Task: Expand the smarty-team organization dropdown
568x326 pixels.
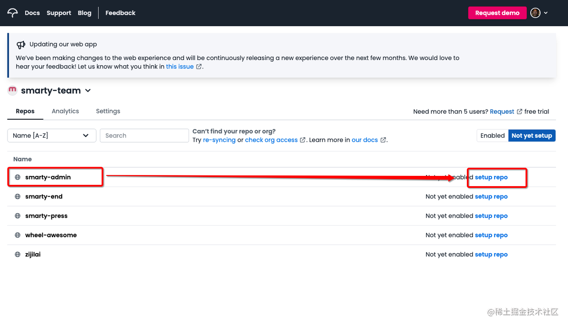Action: [x=88, y=91]
